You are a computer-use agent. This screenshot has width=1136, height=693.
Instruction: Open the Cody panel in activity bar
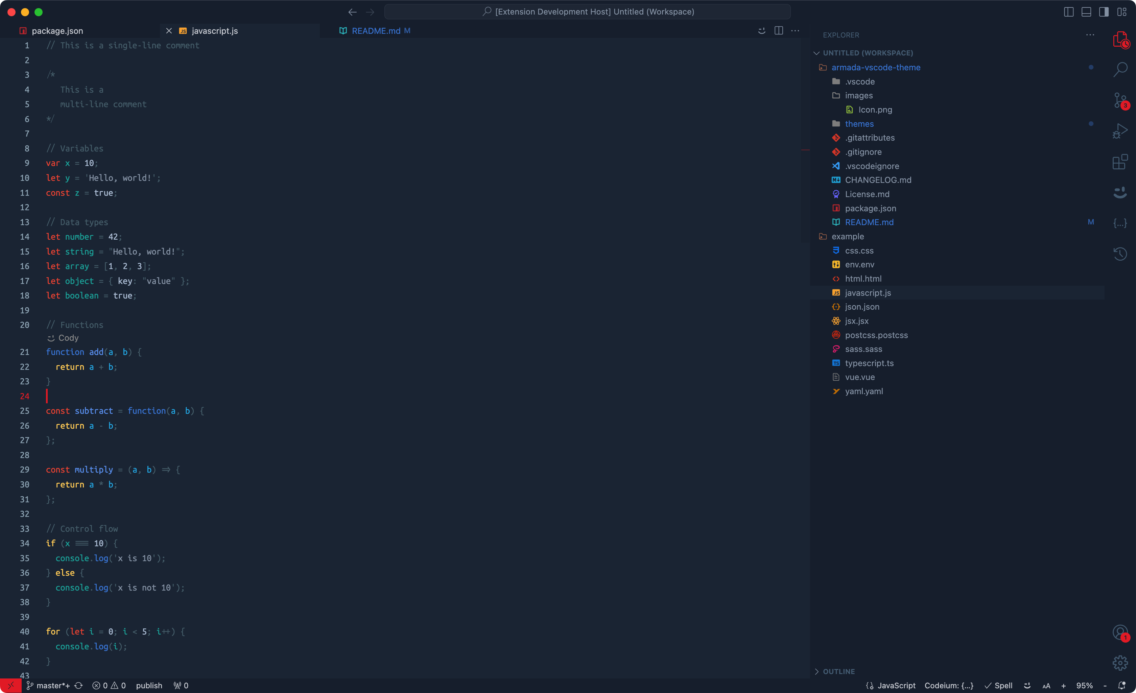(1120, 192)
